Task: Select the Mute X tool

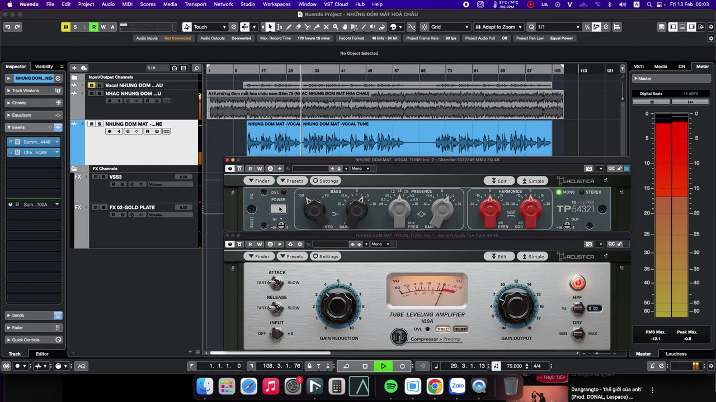Action: [x=326, y=27]
